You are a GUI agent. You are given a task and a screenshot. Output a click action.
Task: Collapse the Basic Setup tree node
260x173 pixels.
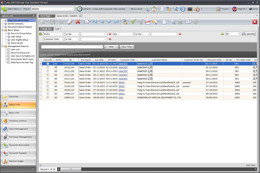pos(3,30)
